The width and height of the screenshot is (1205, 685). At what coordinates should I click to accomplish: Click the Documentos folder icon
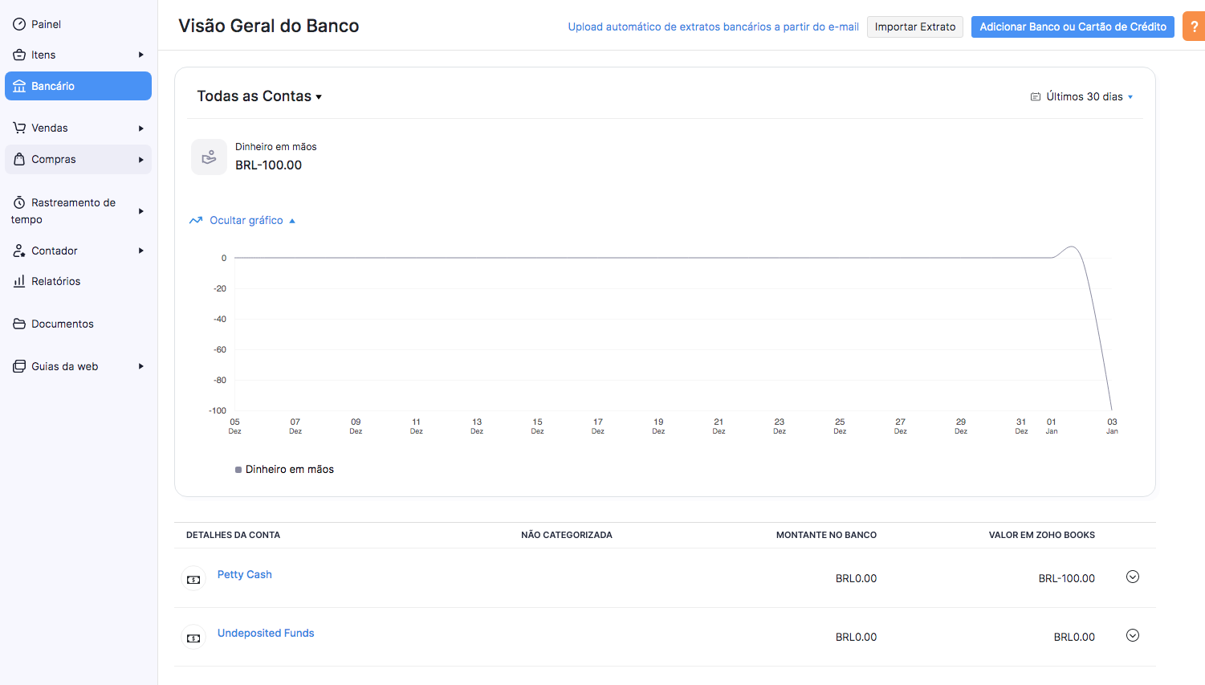coord(19,324)
